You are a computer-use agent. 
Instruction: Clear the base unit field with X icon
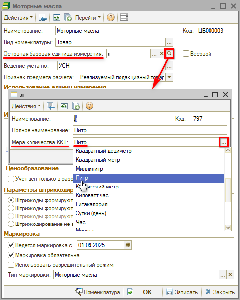point(162,54)
